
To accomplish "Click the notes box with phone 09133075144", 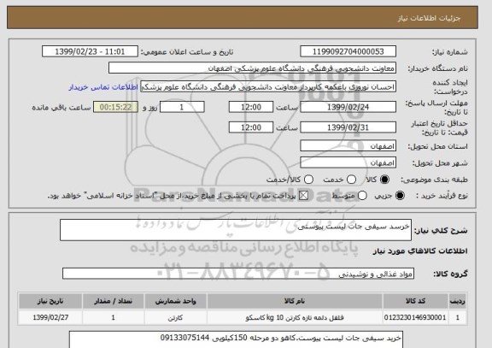I will (236, 339).
